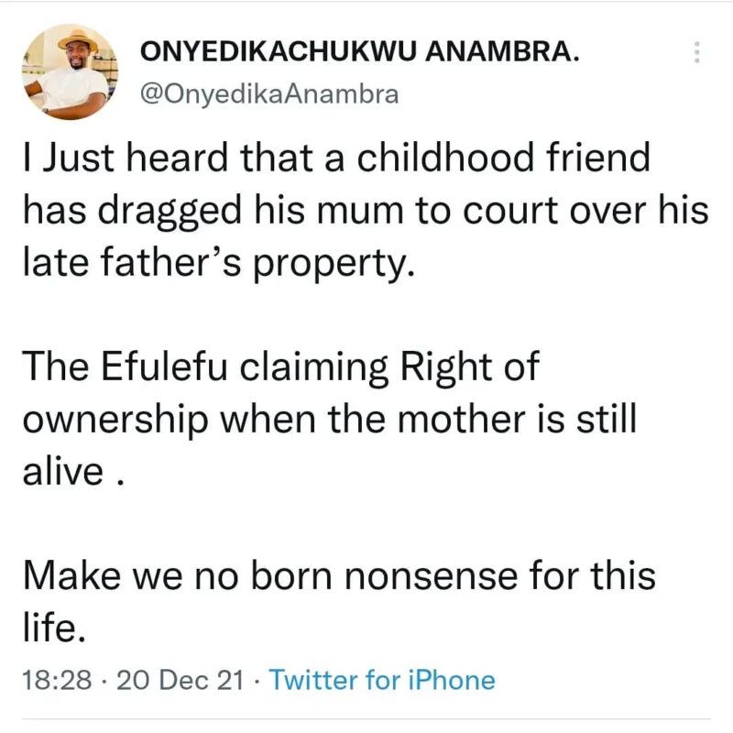Click the Twitter for iPhone source link
Screen dimensions: 733x733
click(384, 681)
